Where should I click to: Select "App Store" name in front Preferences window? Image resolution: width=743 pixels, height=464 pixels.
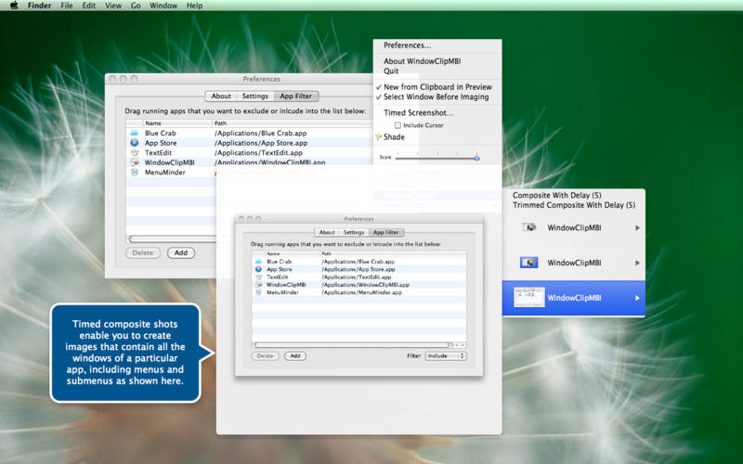[x=280, y=269]
